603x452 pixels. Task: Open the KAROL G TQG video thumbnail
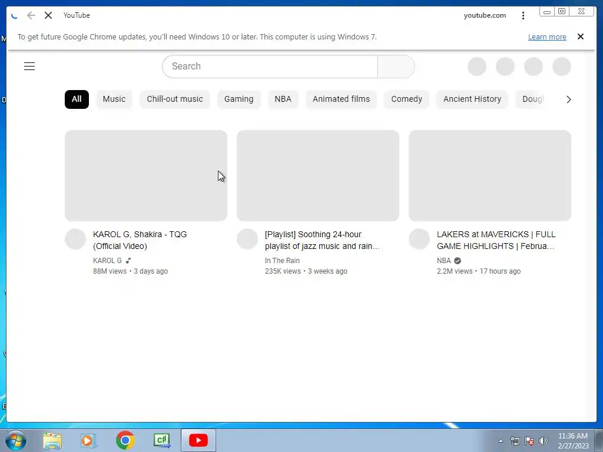click(146, 175)
